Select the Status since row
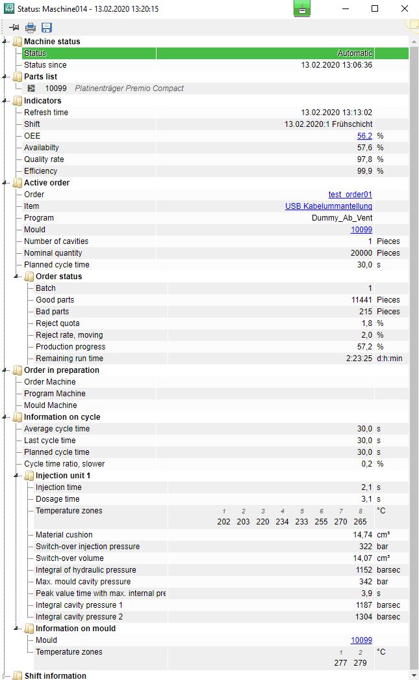 [x=215, y=65]
